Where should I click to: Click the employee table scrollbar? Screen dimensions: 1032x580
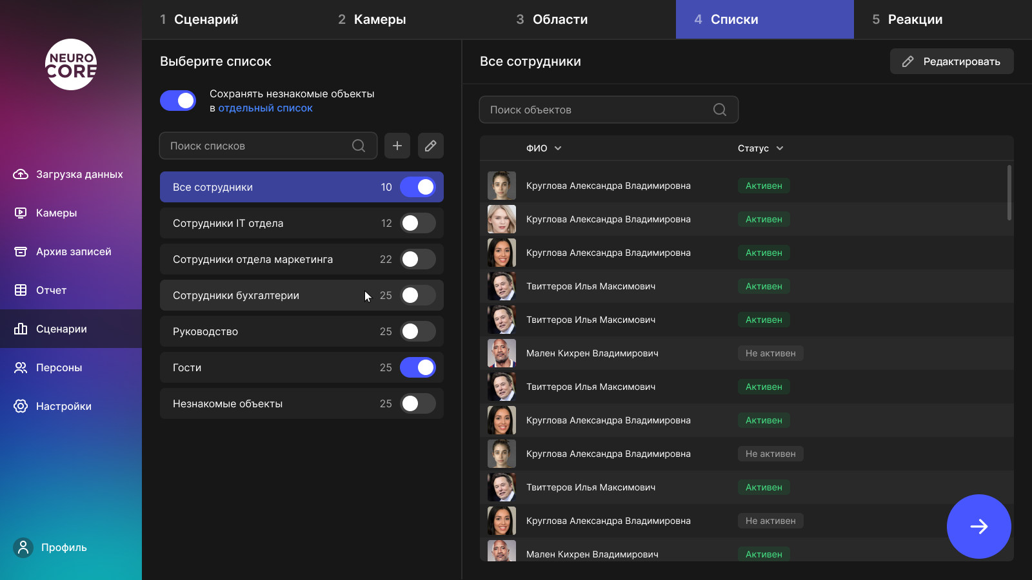1009,193
